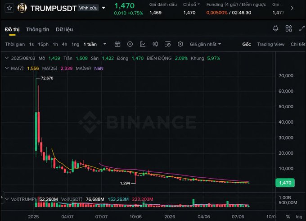
Task: Select the 4h time interval
Action: tap(64, 44)
